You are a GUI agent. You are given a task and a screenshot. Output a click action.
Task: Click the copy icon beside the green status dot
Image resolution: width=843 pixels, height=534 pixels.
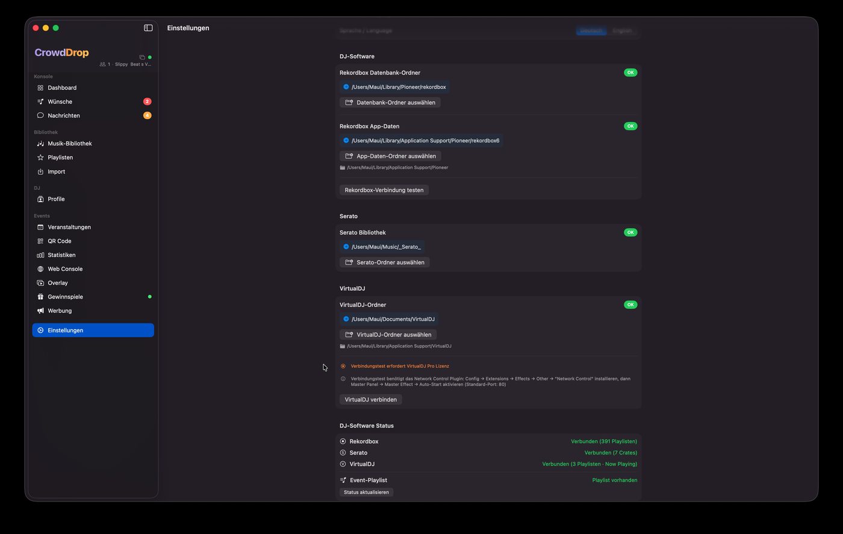coord(142,57)
